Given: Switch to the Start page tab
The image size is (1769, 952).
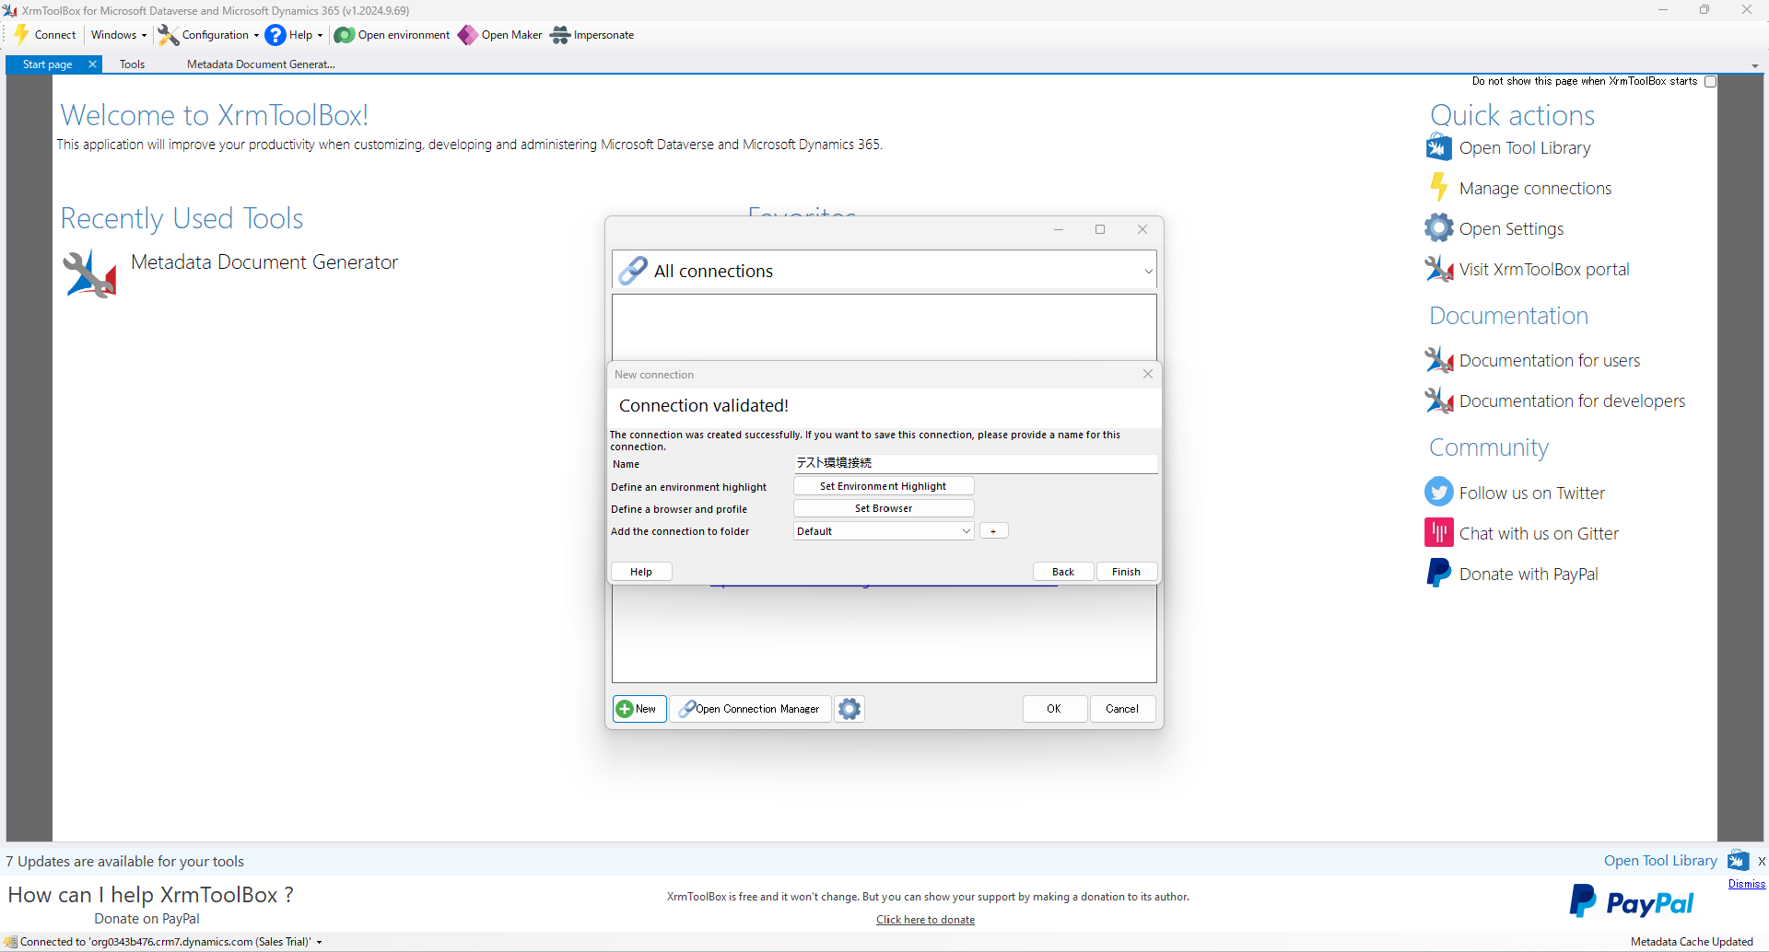Looking at the screenshot, I should [x=48, y=64].
